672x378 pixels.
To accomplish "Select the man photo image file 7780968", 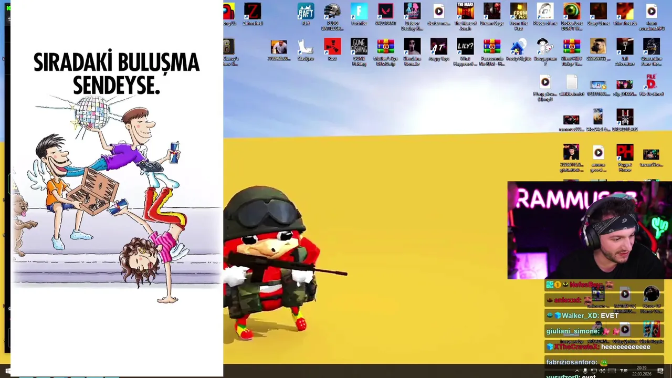I will click(x=279, y=50).
